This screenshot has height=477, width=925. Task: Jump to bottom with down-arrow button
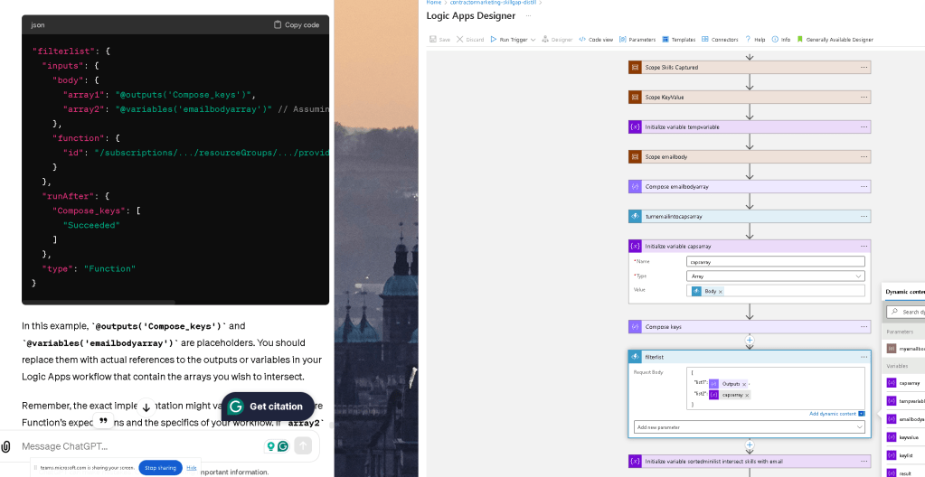coord(146,407)
